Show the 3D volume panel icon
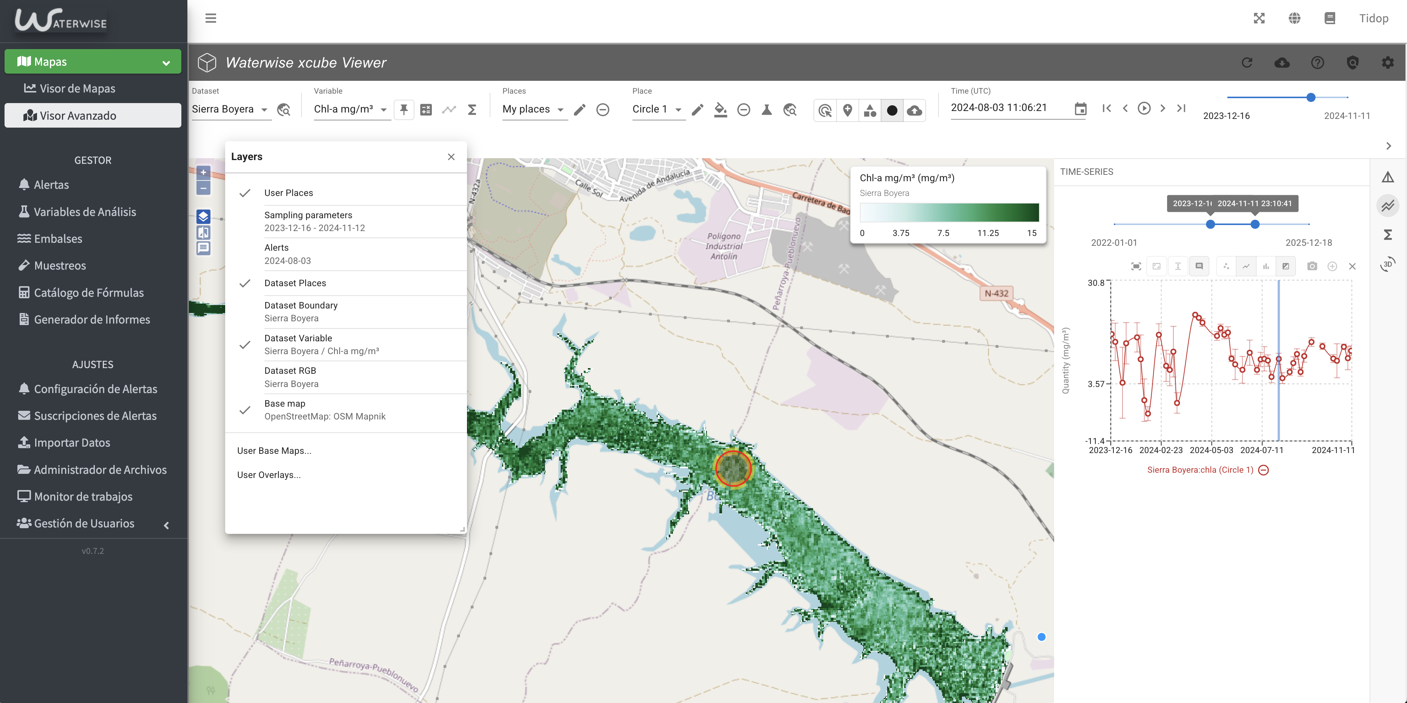The width and height of the screenshot is (1407, 703). (x=1387, y=264)
